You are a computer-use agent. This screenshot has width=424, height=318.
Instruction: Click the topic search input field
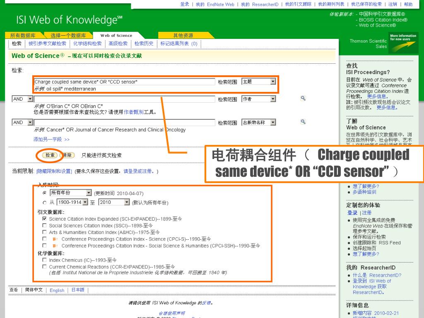pyautogui.click(x=124, y=82)
